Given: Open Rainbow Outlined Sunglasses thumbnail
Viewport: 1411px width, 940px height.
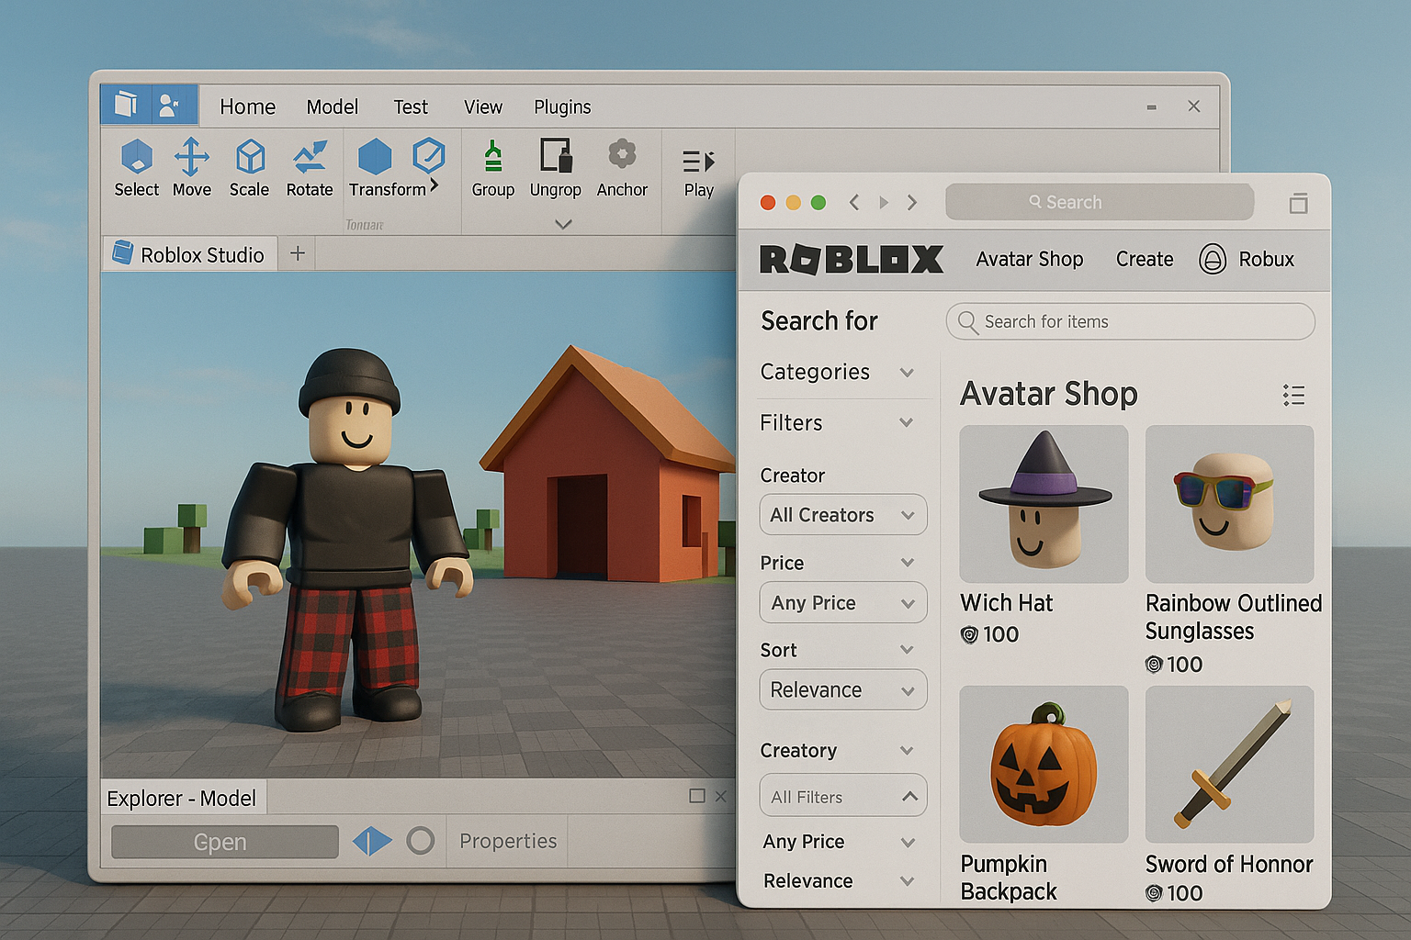Looking at the screenshot, I should pos(1230,504).
